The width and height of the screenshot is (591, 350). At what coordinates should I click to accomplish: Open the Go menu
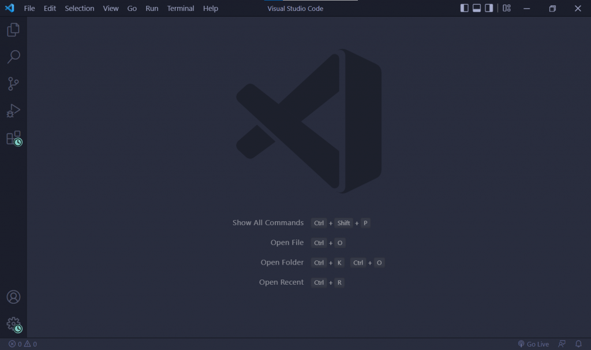click(x=132, y=8)
